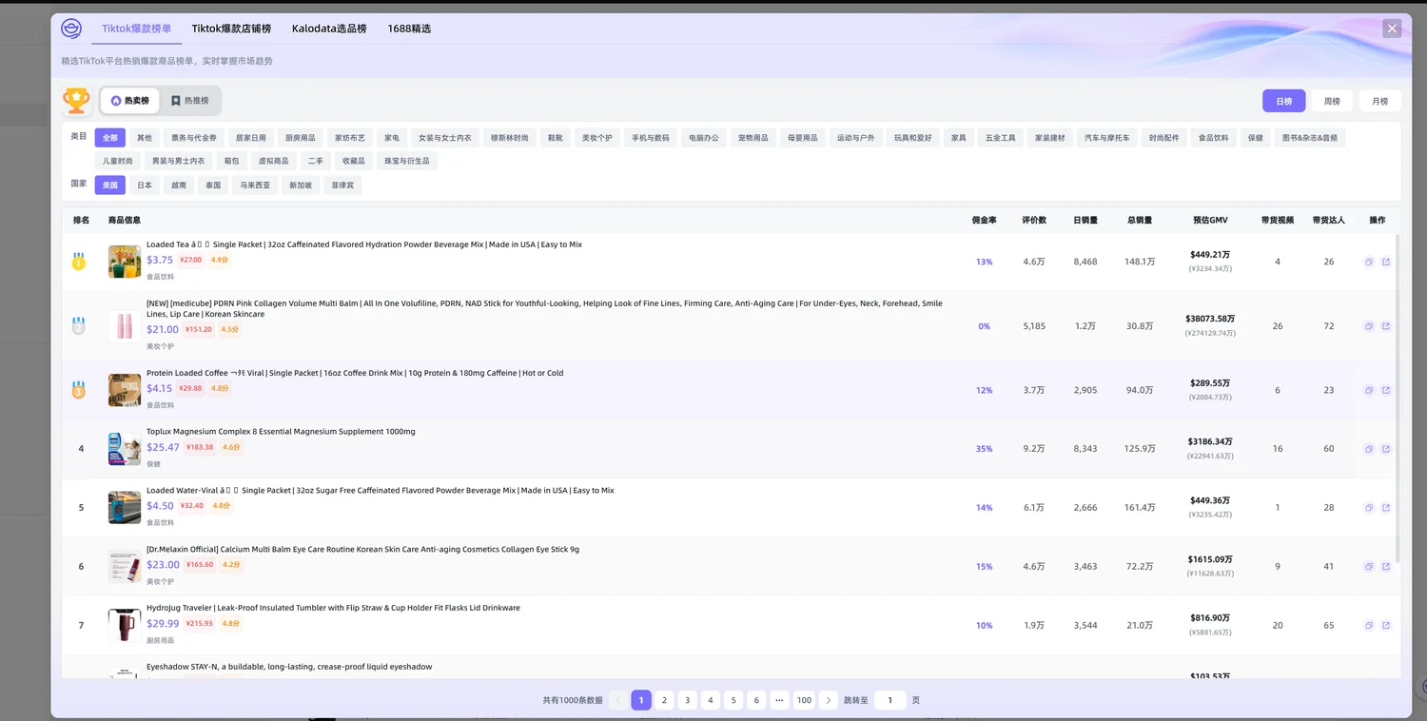Open external link for HydroJug Traveler
The width and height of the screenshot is (1427, 721).
pos(1386,626)
